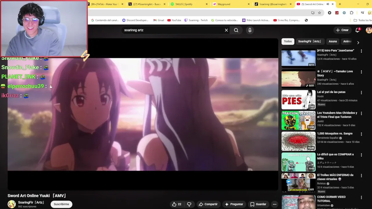The width and height of the screenshot is (372, 209).
Task: Open Todos los favoritos bookmarks folder
Action: coord(363,20)
